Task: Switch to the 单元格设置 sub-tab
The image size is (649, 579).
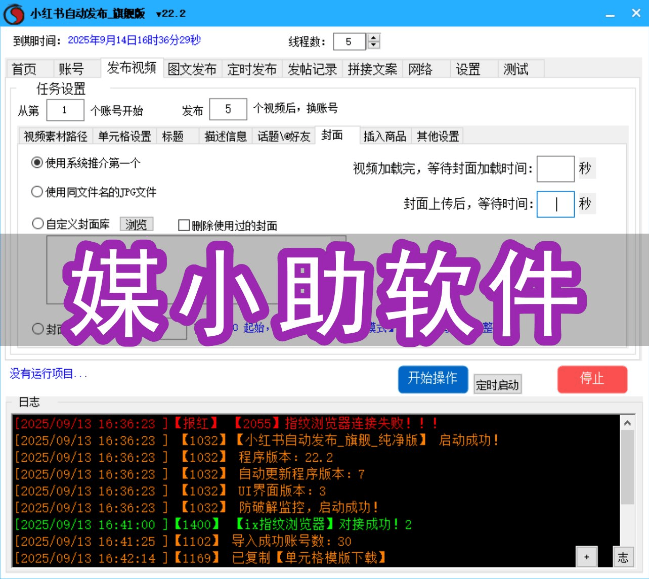Action: click(124, 136)
